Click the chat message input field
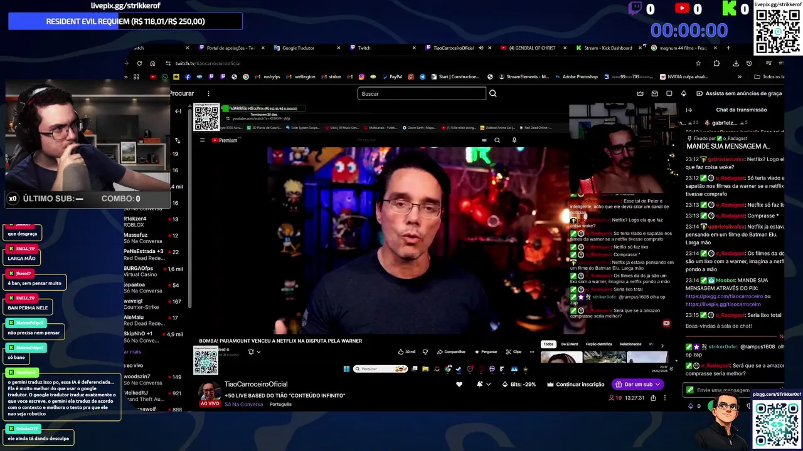The image size is (803, 451). [x=734, y=390]
